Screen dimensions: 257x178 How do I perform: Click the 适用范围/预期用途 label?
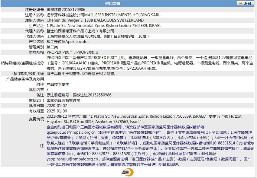[28, 74]
